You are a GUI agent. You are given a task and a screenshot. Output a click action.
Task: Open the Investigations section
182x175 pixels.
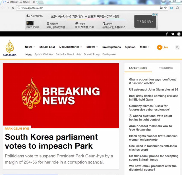click(x=111, y=47)
